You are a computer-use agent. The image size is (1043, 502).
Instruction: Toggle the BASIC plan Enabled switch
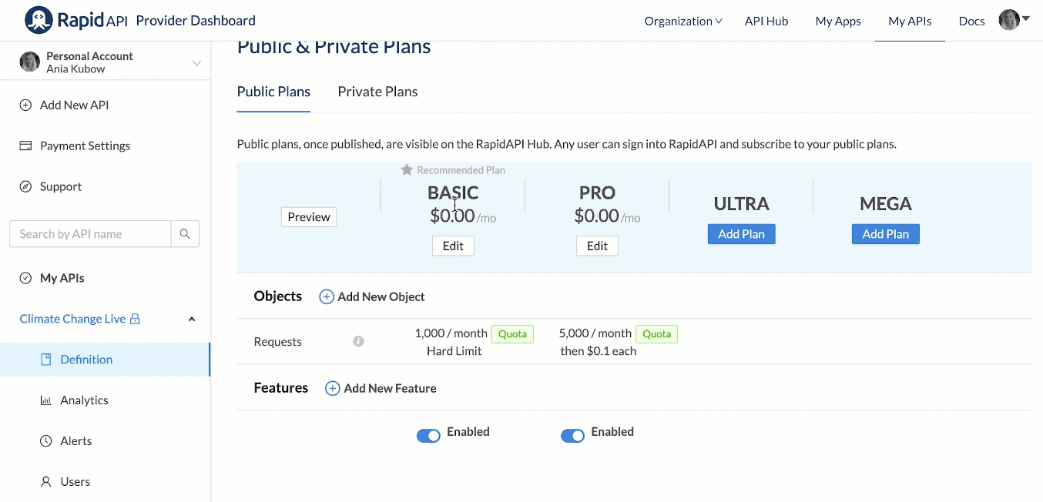pos(428,436)
